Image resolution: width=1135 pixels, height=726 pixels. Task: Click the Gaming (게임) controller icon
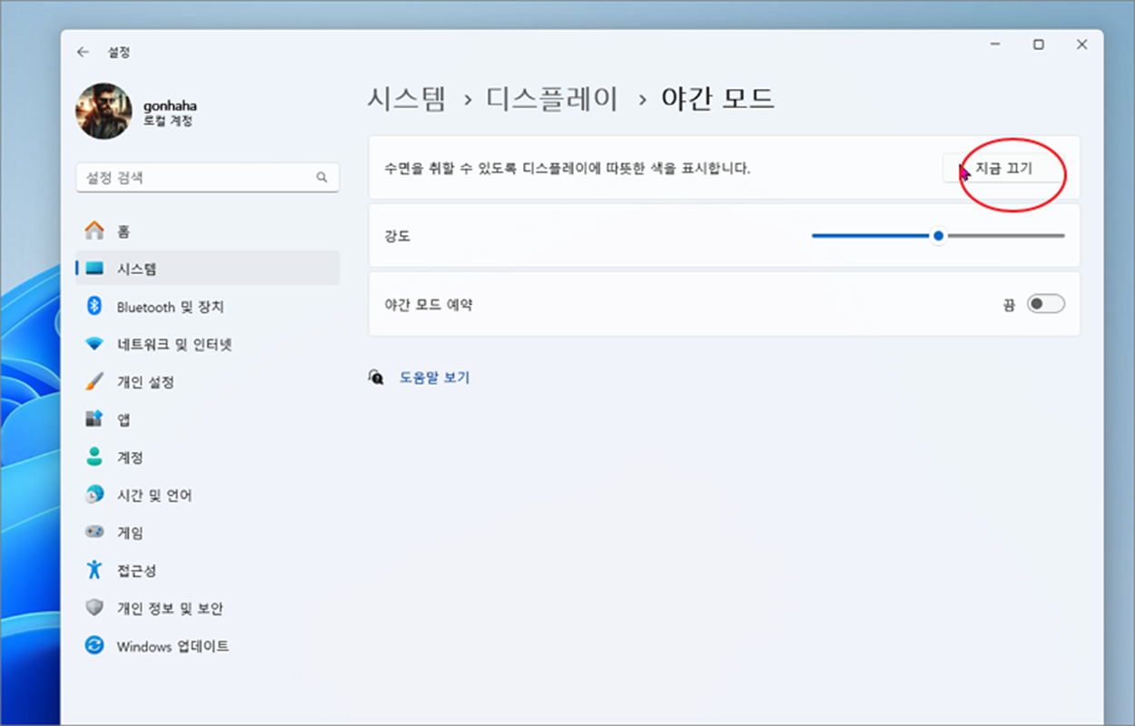pos(94,533)
